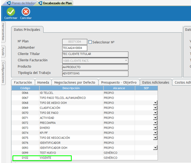Screen dimensions: 191x163
Task: Sort by the Descripción column header
Action: point(71,88)
